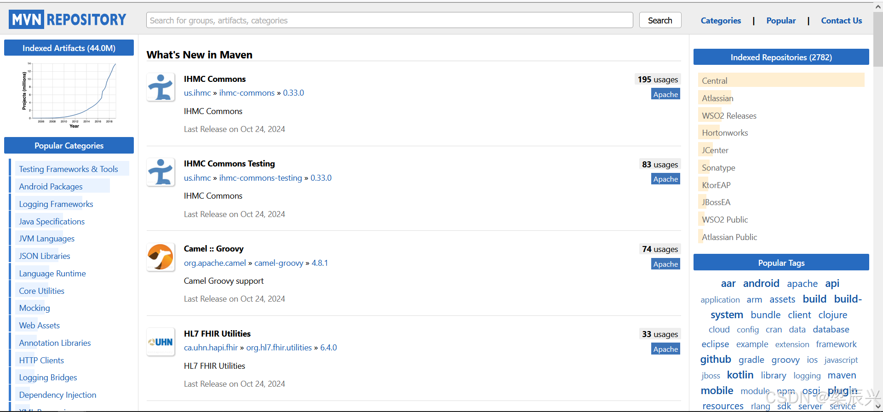Open the Camel Groovy artifact icon
883x412 pixels.
161,257
